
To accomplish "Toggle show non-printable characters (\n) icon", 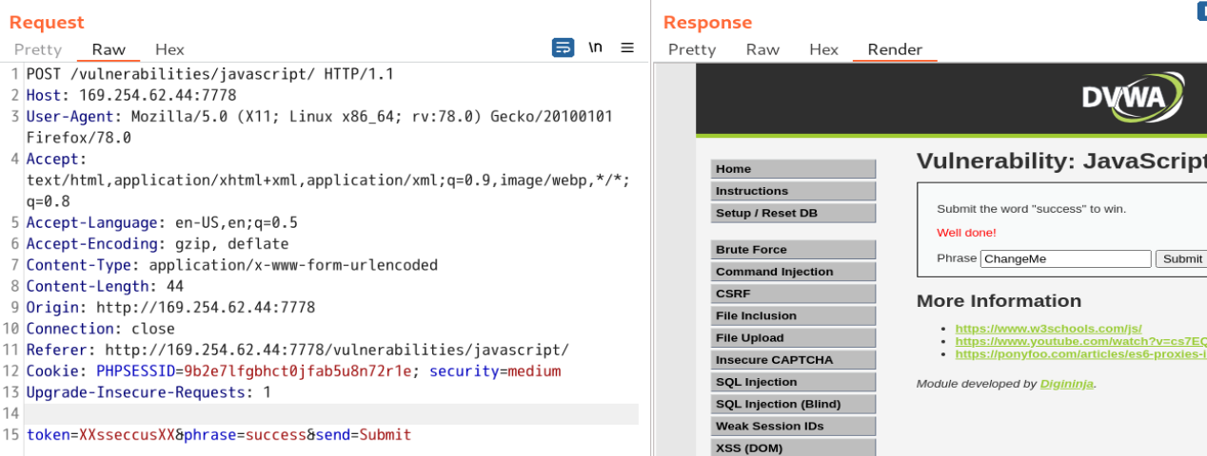I will 595,47.
